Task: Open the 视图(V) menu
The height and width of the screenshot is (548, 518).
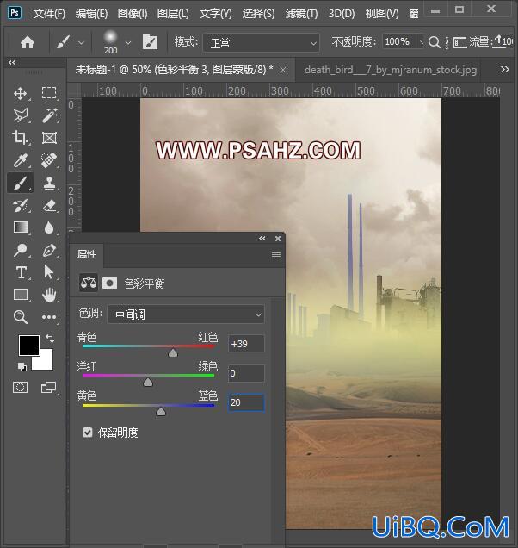Action: pos(382,14)
